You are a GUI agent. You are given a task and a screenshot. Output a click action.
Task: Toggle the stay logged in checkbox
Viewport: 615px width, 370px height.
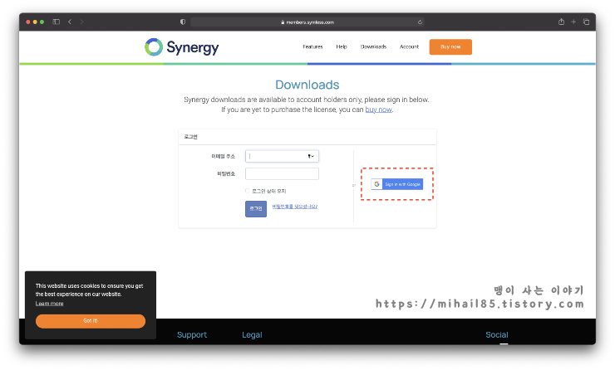(x=248, y=191)
